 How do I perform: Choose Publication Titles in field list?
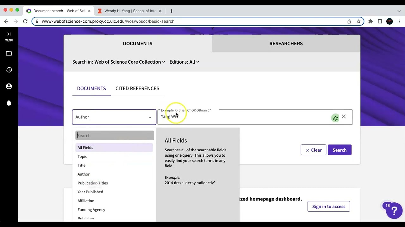(x=114, y=183)
